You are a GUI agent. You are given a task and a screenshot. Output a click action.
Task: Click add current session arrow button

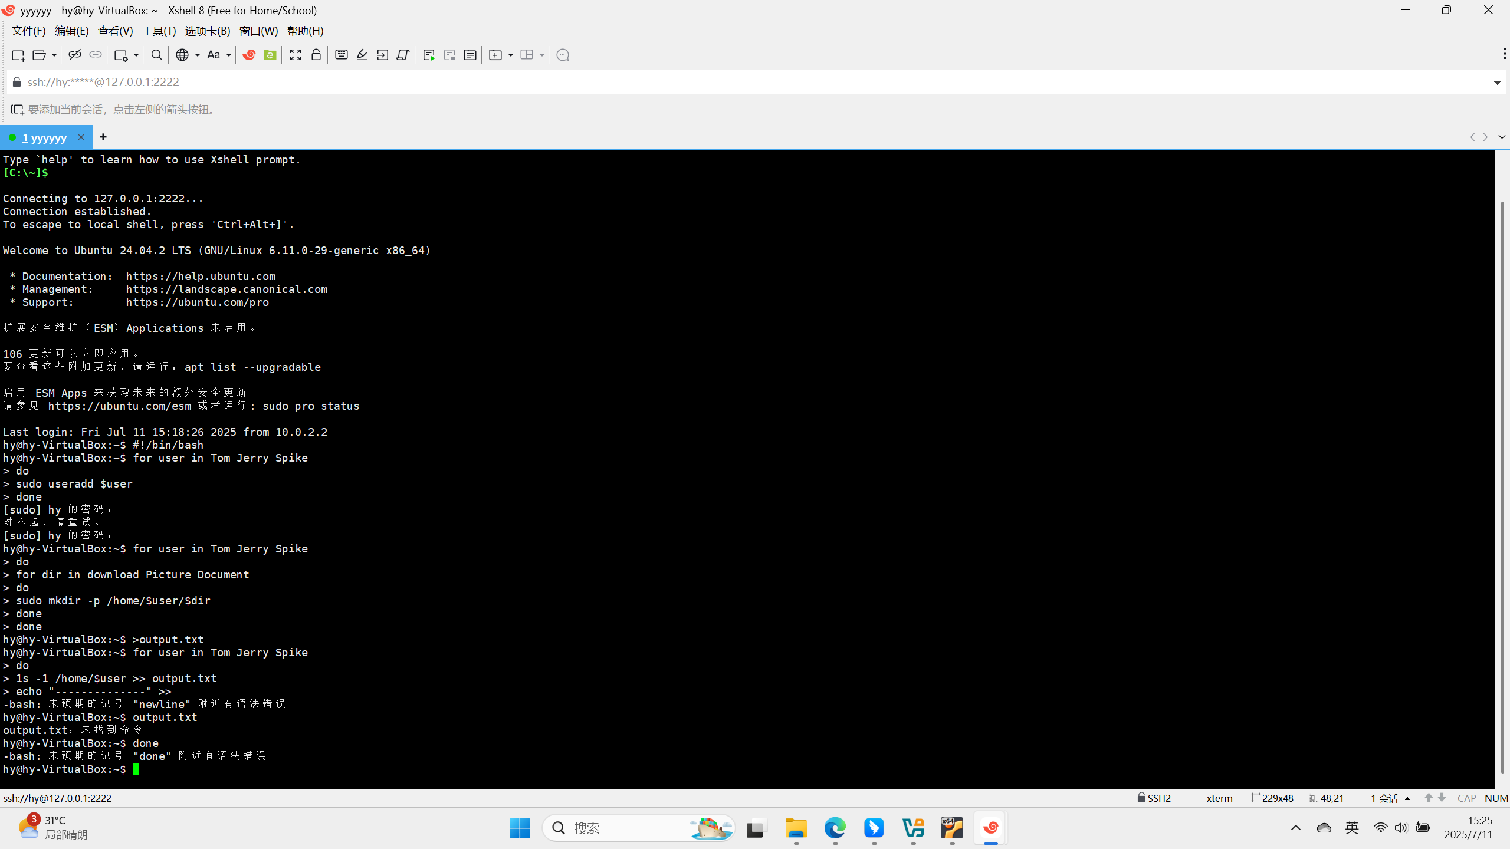point(17,110)
